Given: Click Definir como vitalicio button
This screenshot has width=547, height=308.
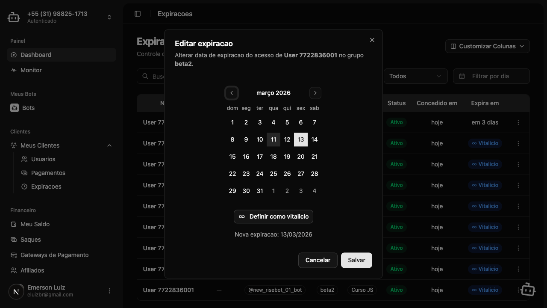Looking at the screenshot, I should 273,216.
